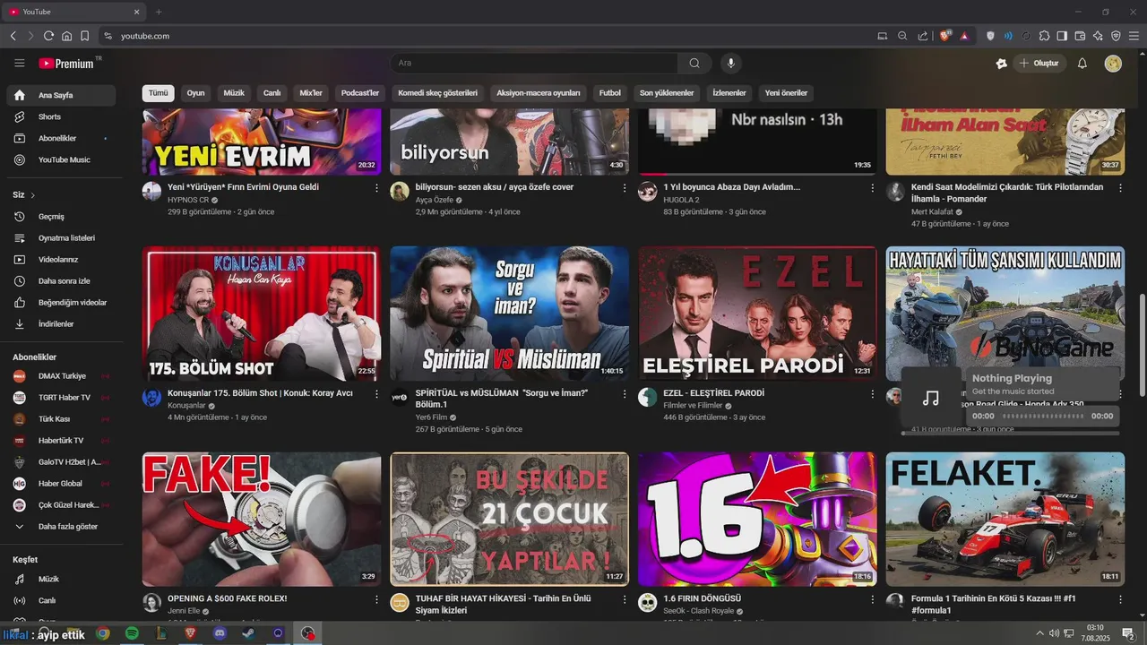The height and width of the screenshot is (645, 1147).
Task: Open options for OPENING A $600 FAKE ROLEX
Action: (x=376, y=598)
